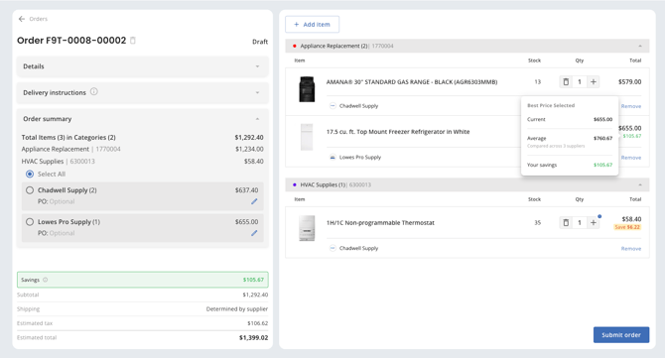
Task: Increase quantity of the thermostat
Action: click(x=594, y=222)
